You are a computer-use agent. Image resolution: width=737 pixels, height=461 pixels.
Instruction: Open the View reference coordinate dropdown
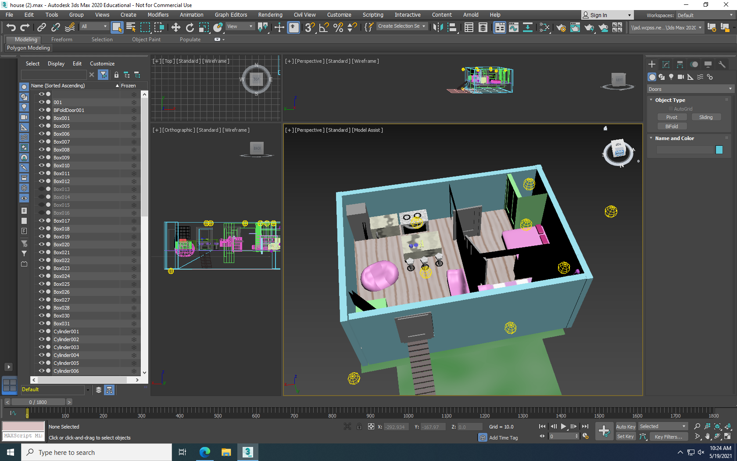click(240, 26)
